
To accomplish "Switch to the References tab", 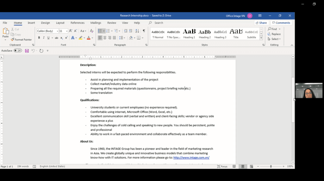I will [x=78, y=23].
